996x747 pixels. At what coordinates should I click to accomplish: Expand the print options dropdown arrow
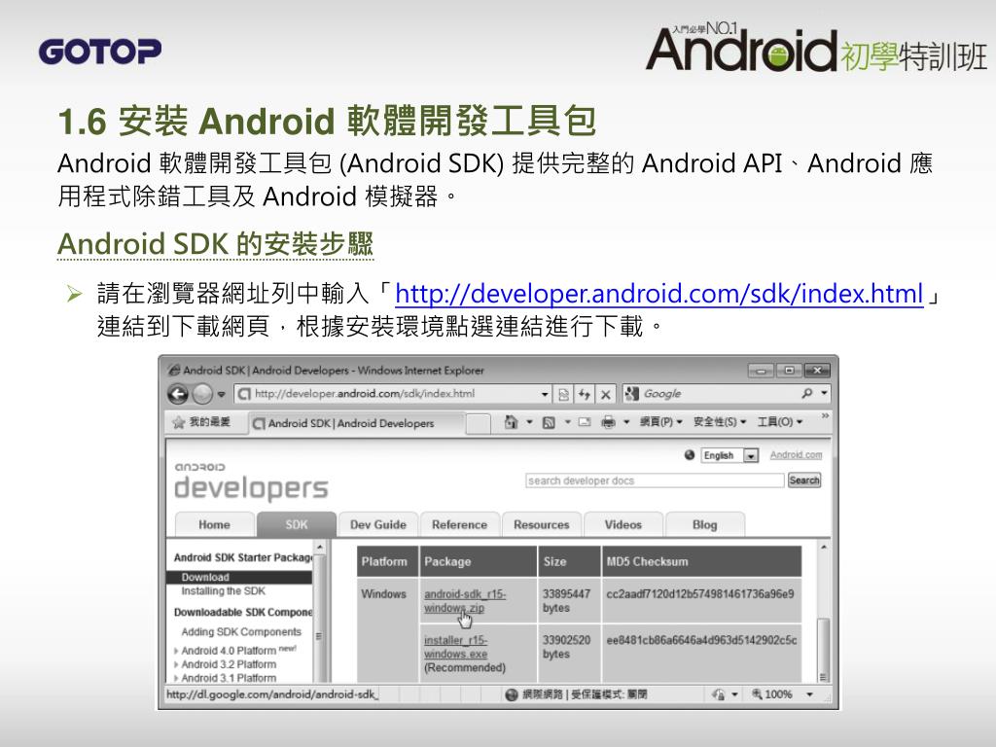click(x=626, y=422)
